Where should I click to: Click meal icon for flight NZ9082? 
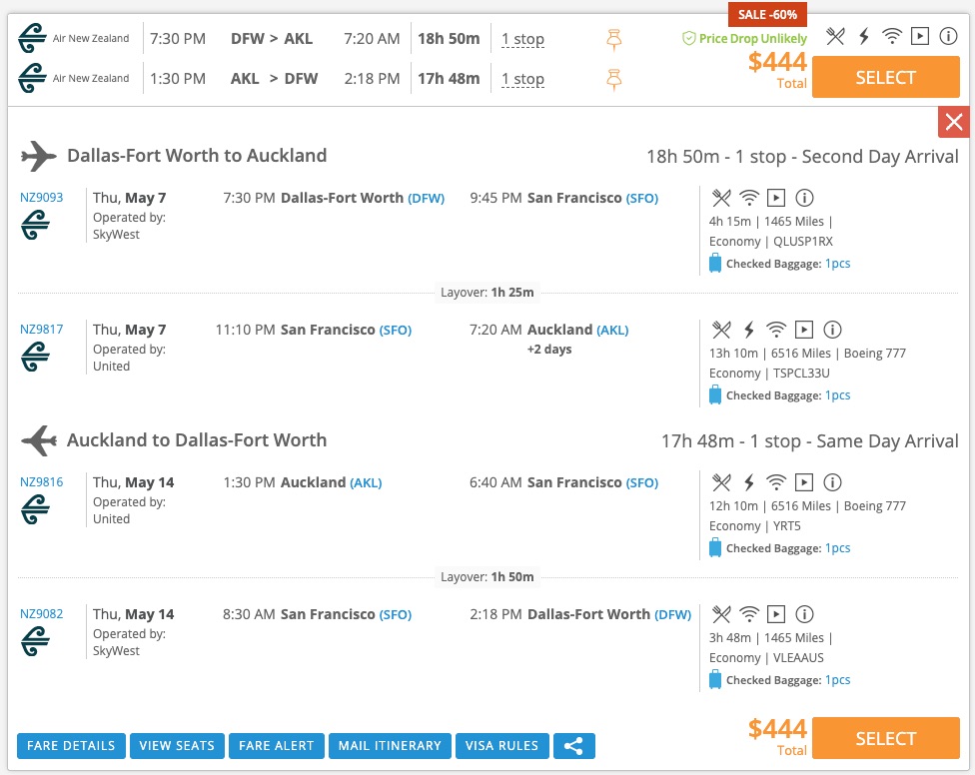[x=721, y=614]
